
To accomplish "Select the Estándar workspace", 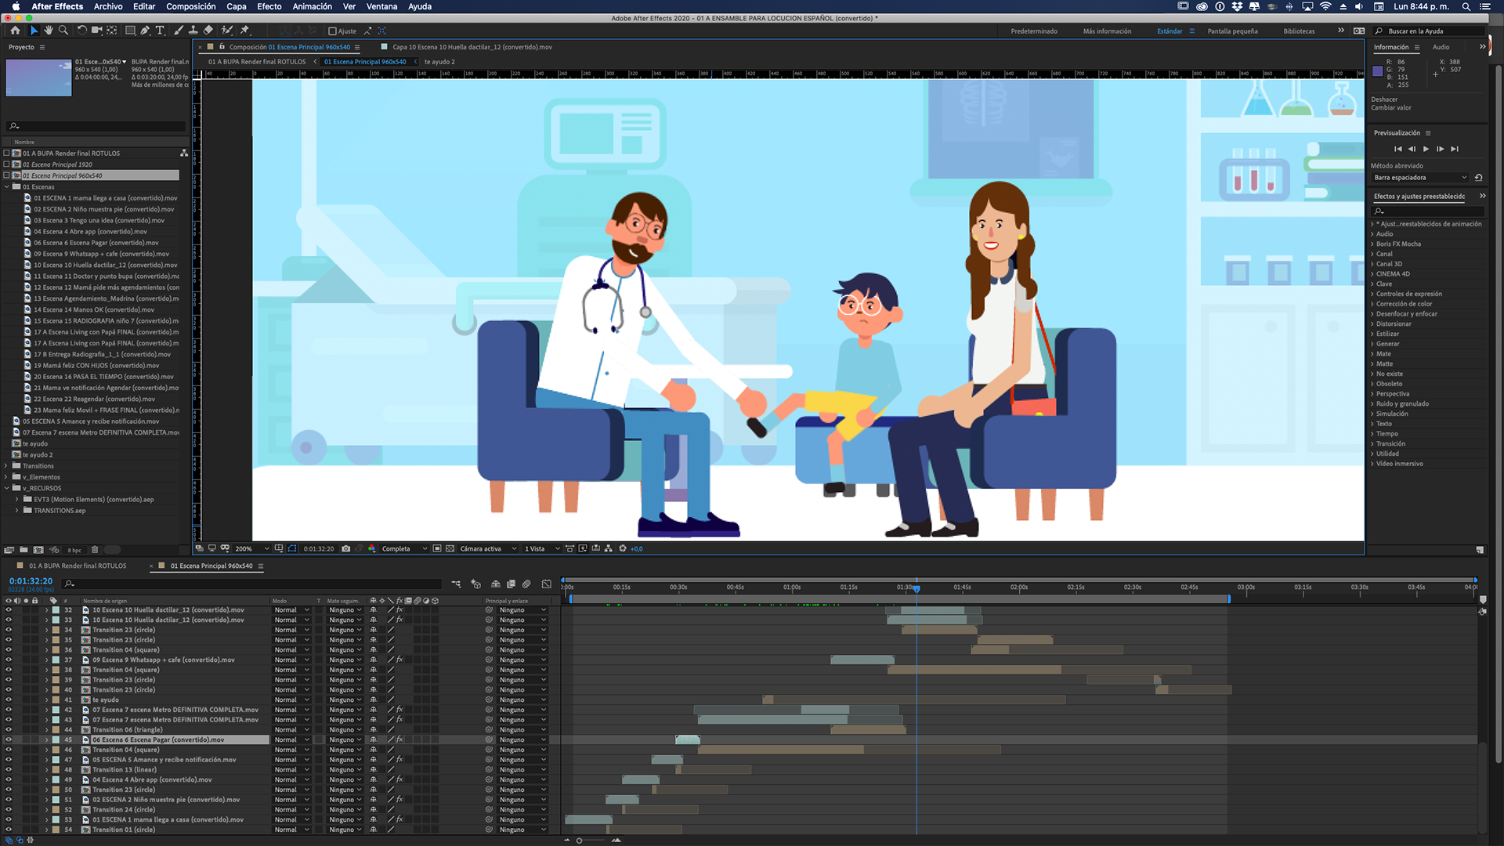I will pos(1170,31).
